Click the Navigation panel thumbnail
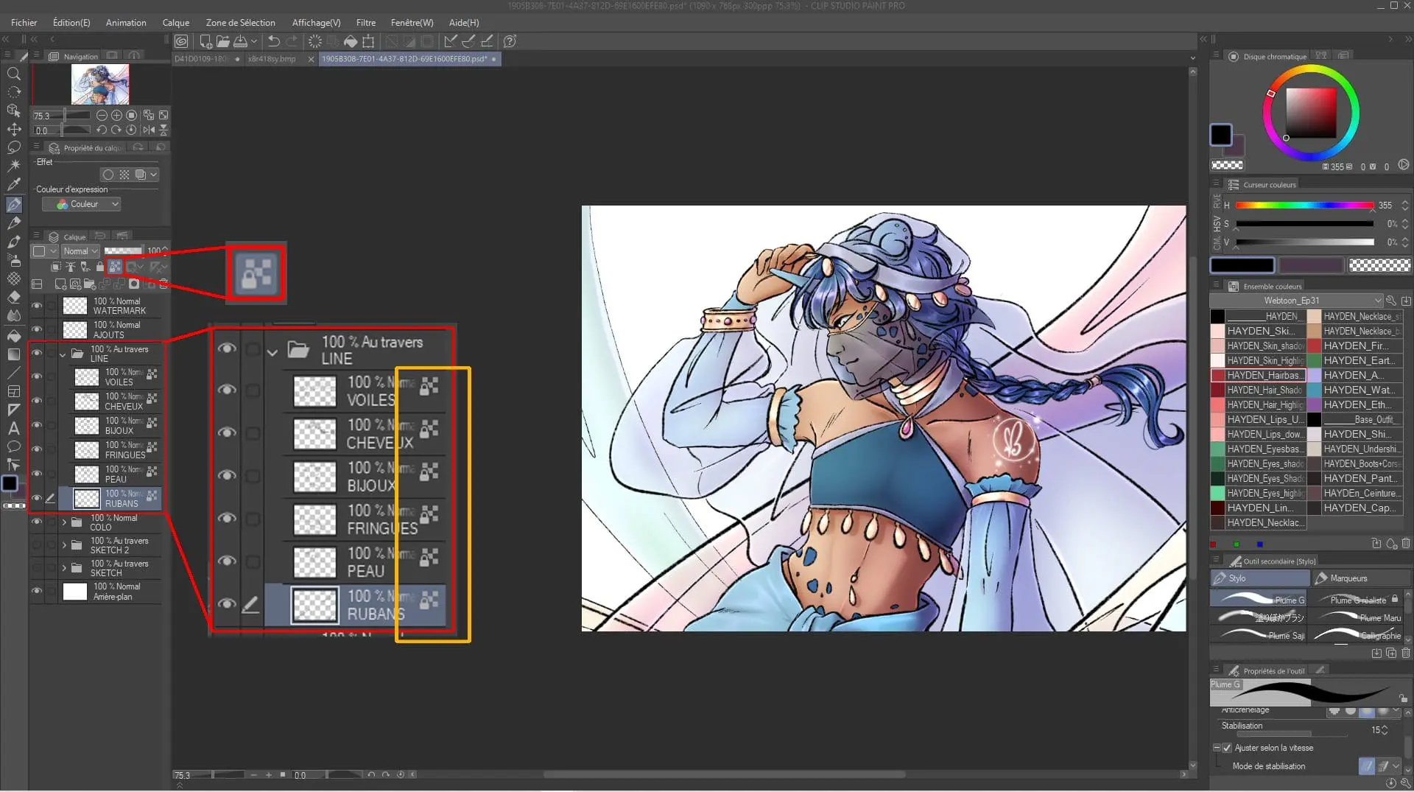The width and height of the screenshot is (1414, 792). click(100, 84)
